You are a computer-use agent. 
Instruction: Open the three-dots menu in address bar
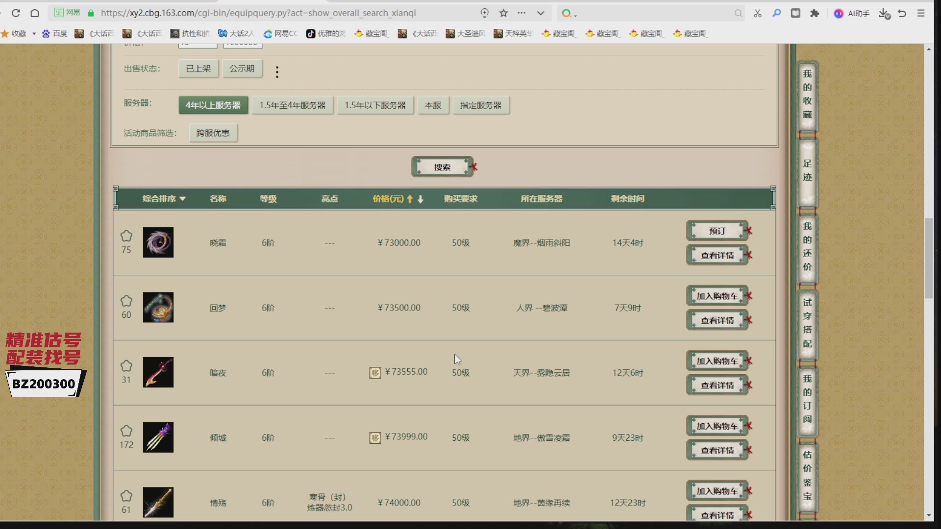521,13
